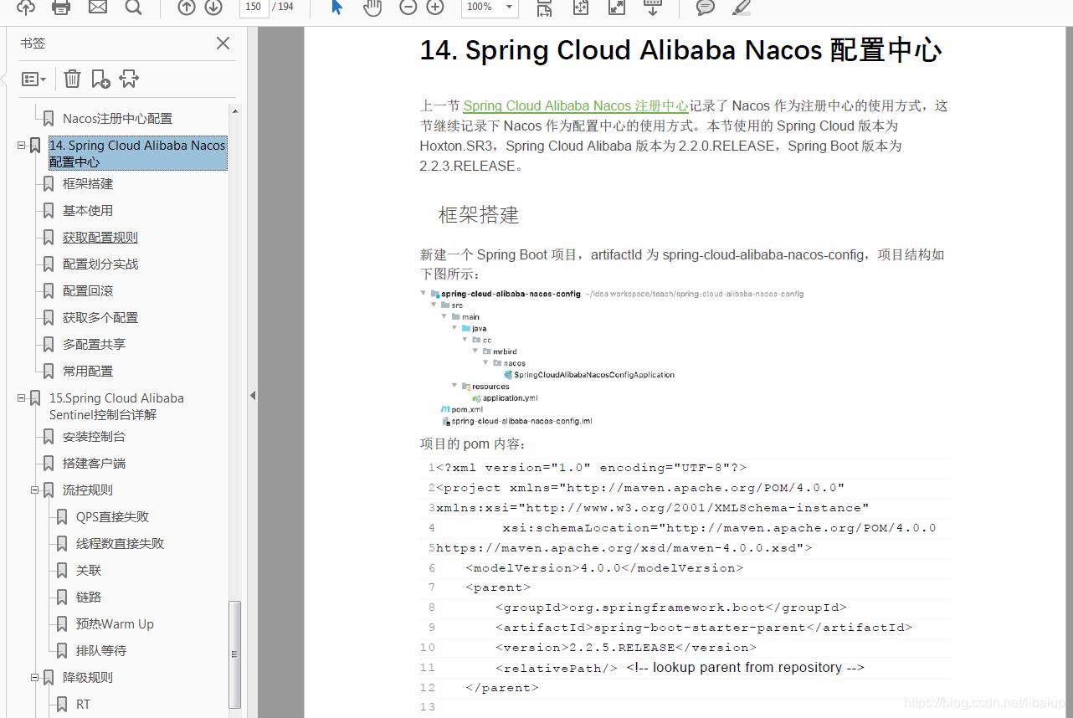This screenshot has width=1073, height=718.
Task: Zoom in with plus icon
Action: pyautogui.click(x=435, y=7)
